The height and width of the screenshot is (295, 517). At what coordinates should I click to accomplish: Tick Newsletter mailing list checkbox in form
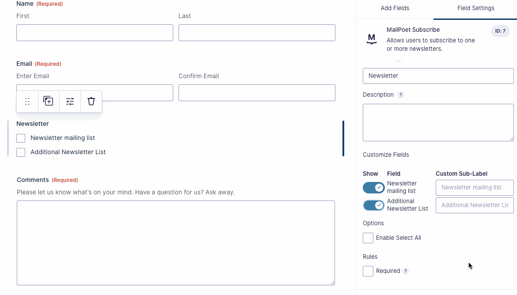[21, 138]
